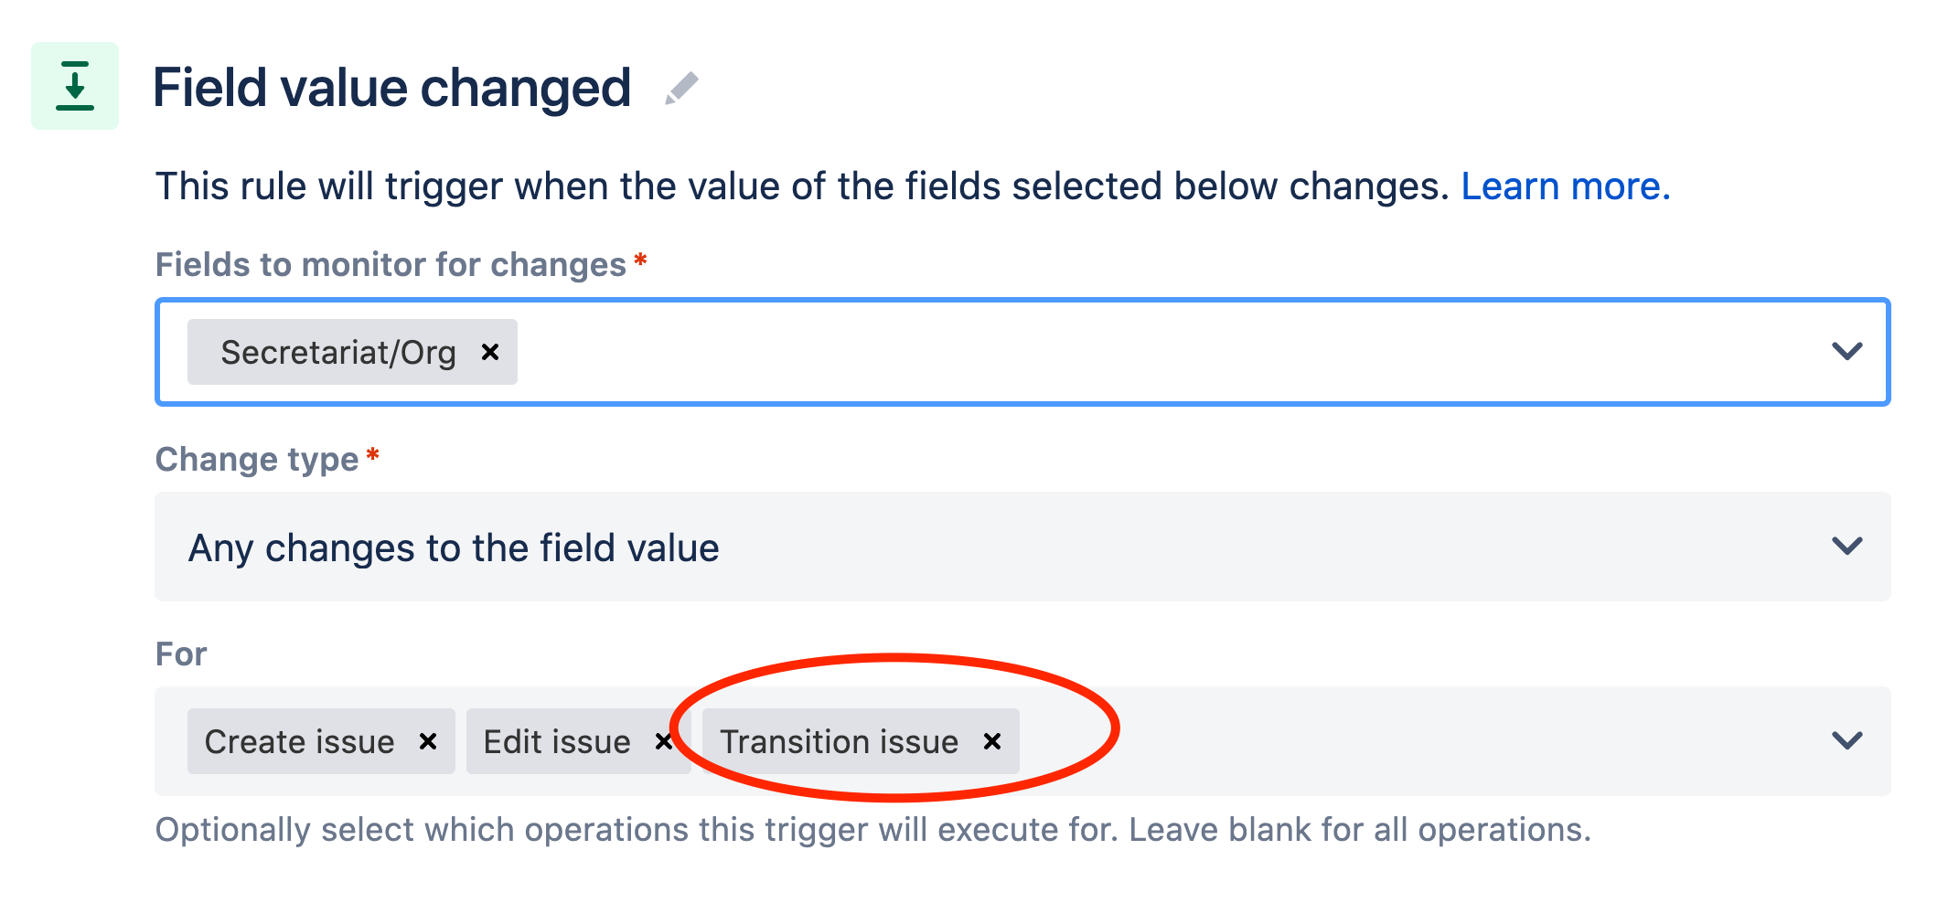
Task: Remove the Secretariat/Org field chip
Action: coord(490,352)
